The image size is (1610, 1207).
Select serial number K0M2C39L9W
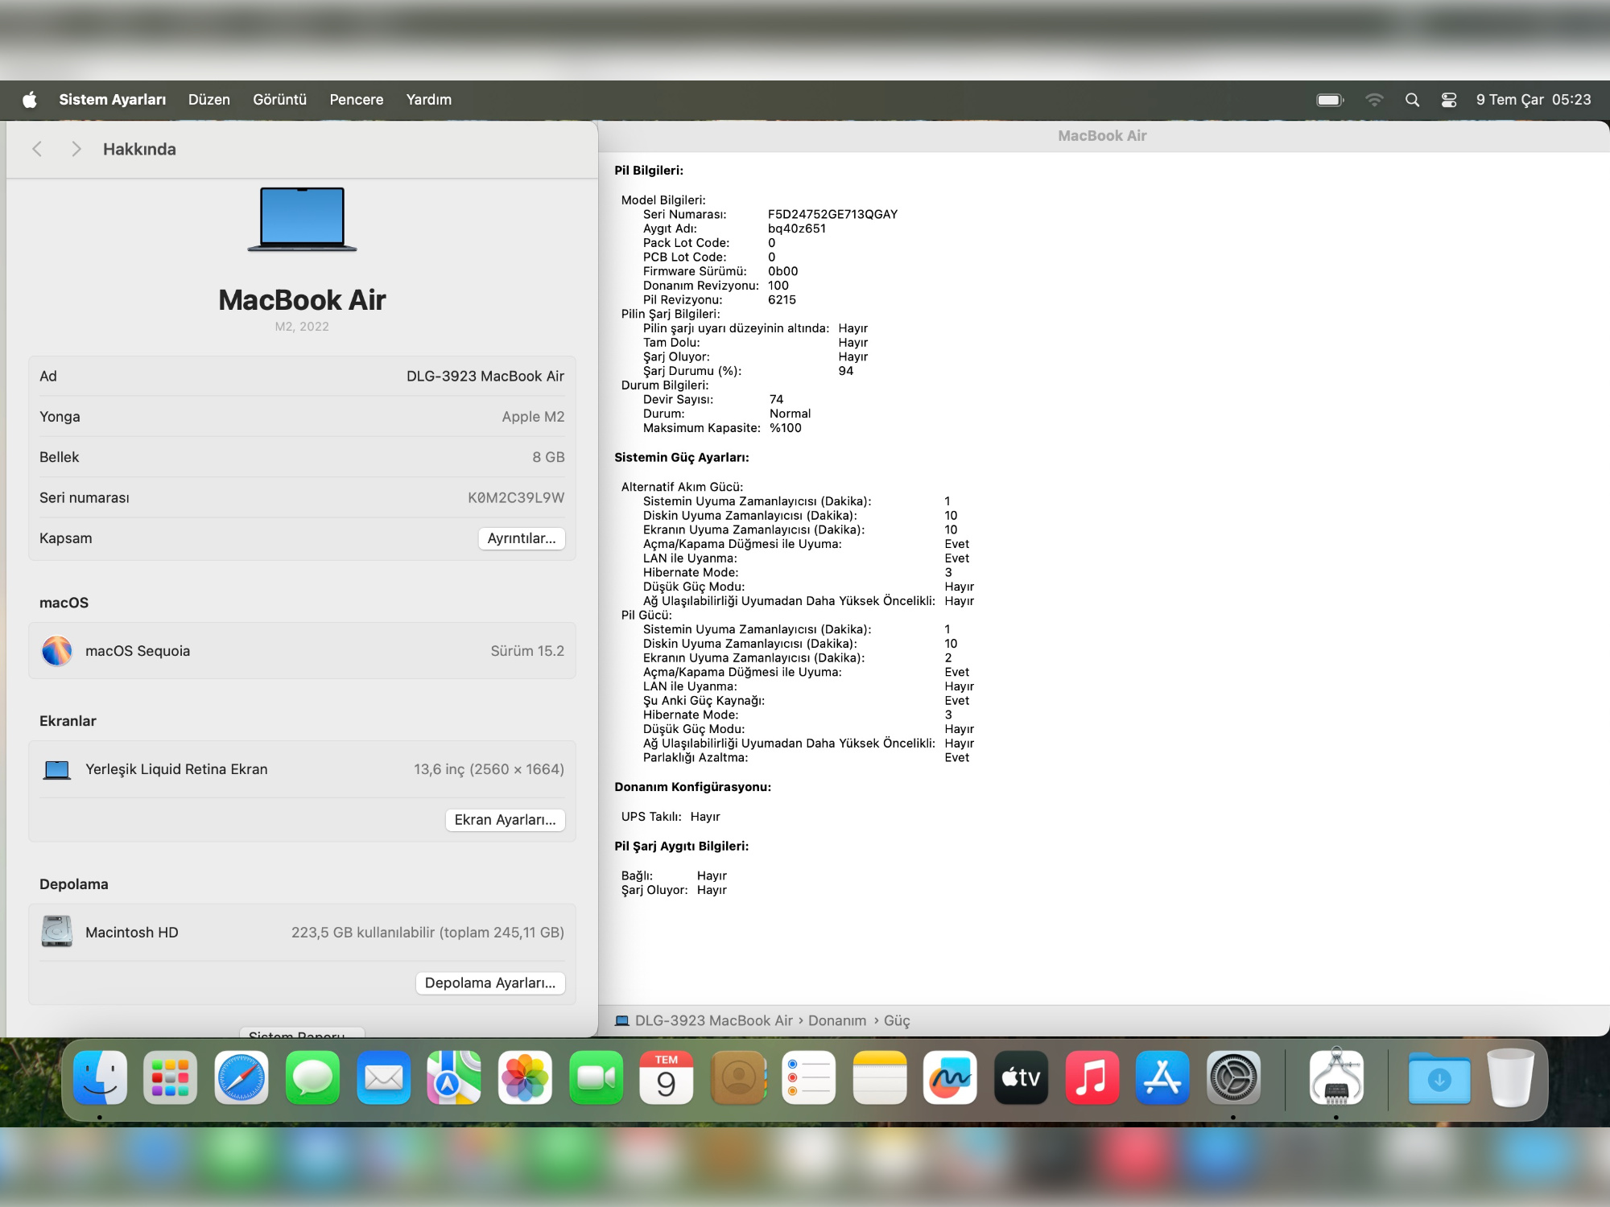tap(516, 498)
